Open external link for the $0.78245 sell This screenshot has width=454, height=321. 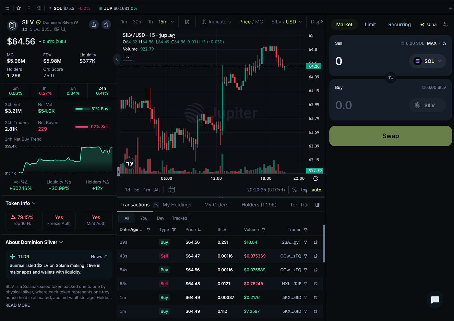tap(316, 284)
